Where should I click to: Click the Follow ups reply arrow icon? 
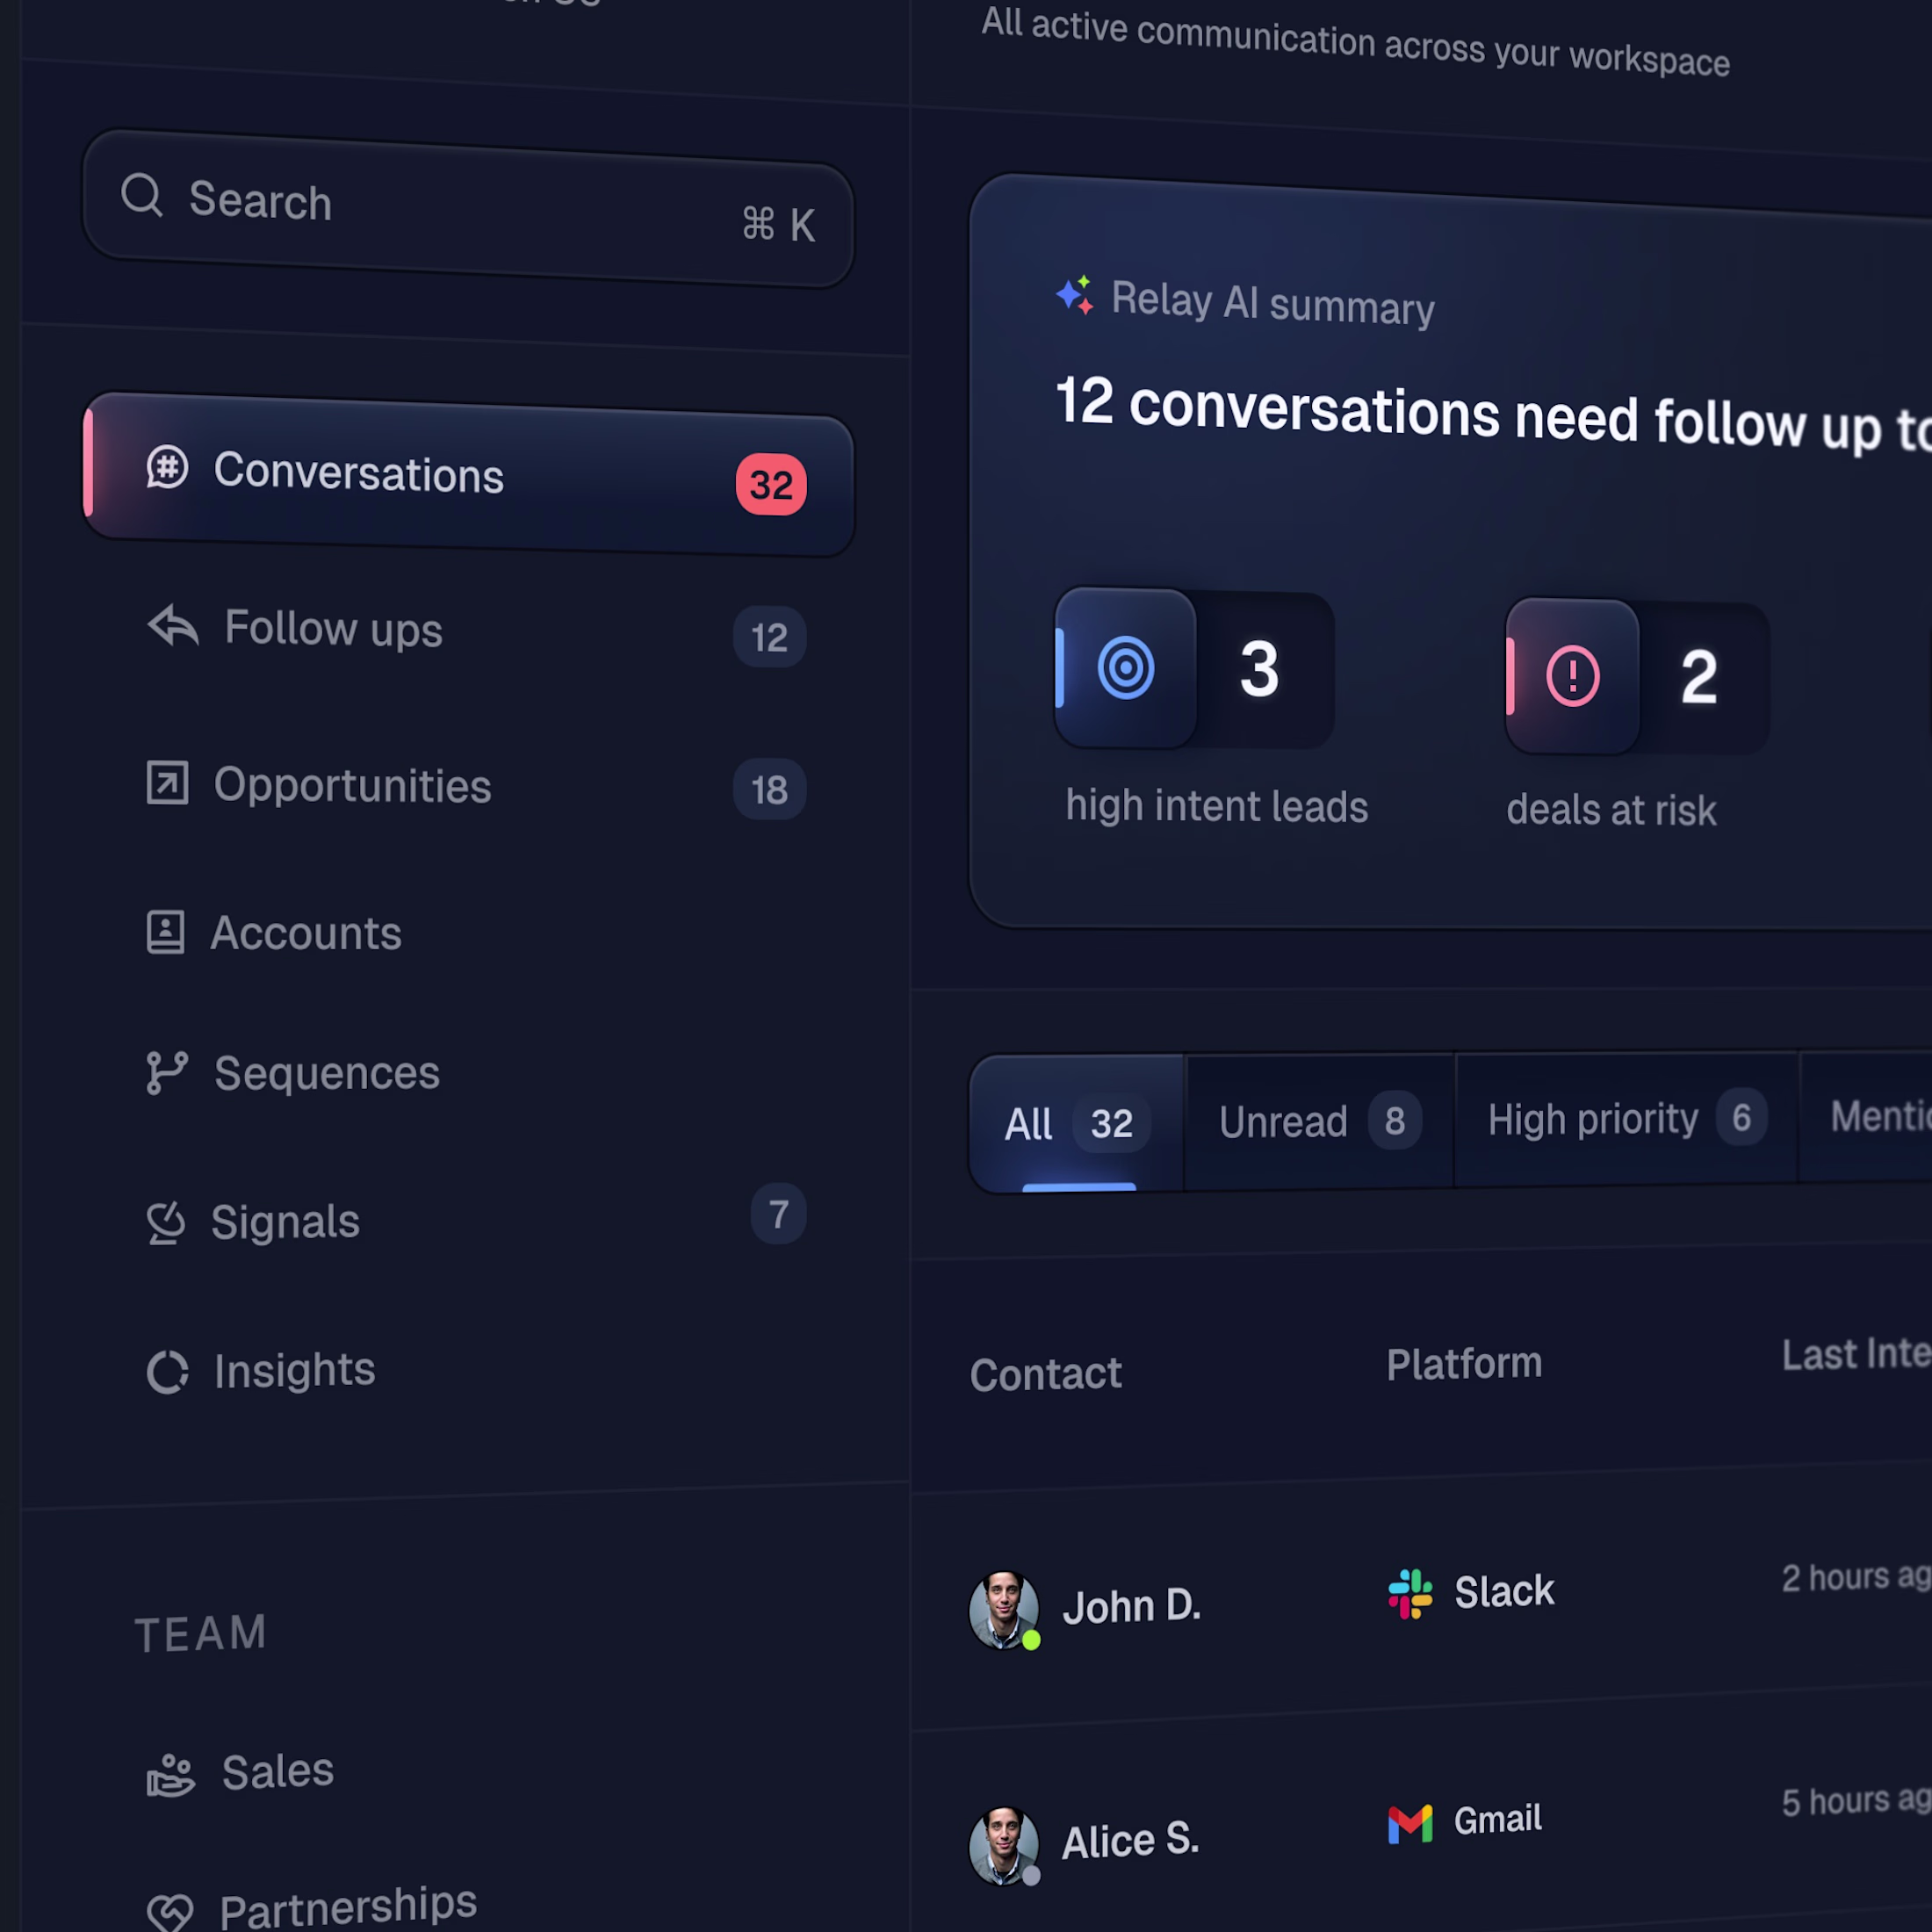coord(173,626)
